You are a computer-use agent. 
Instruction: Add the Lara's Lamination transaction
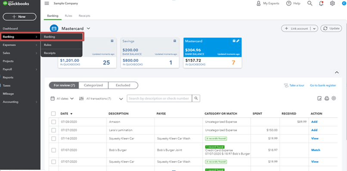(314, 130)
